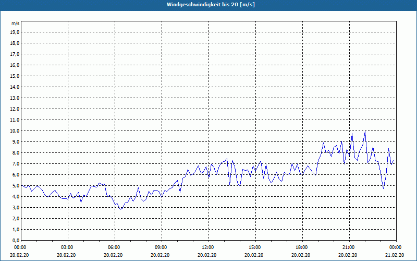
Task: Pick the "15,0" y-axis label
Action: point(15,76)
